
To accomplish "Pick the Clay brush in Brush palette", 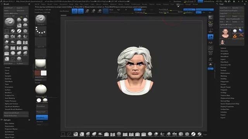I will (x=19, y=20).
